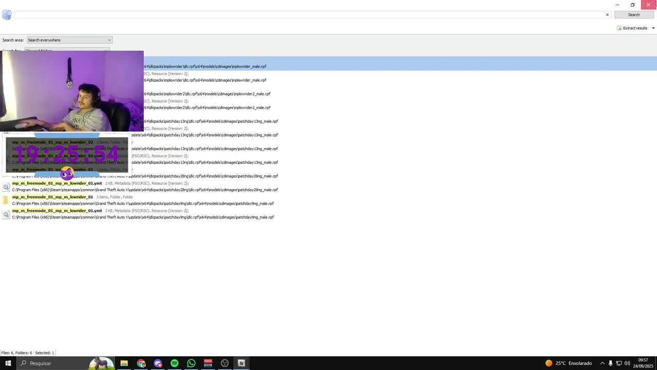Switch to OpenIV in the taskbar
Screen dimensions: 657x370
pos(241,363)
